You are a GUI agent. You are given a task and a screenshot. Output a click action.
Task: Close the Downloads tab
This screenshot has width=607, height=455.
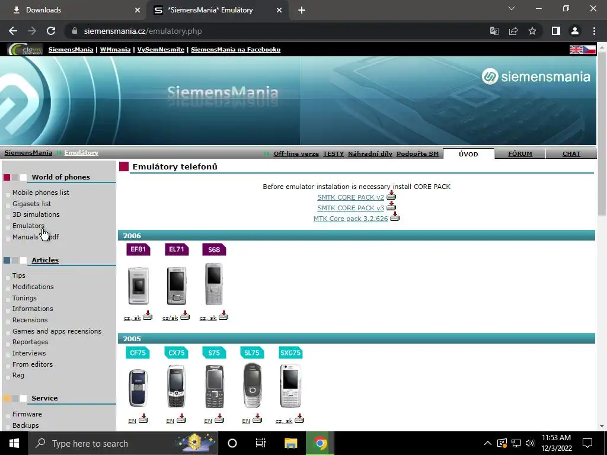click(x=138, y=10)
